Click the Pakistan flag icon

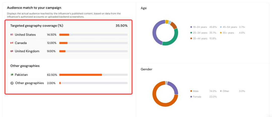coord(12,75)
